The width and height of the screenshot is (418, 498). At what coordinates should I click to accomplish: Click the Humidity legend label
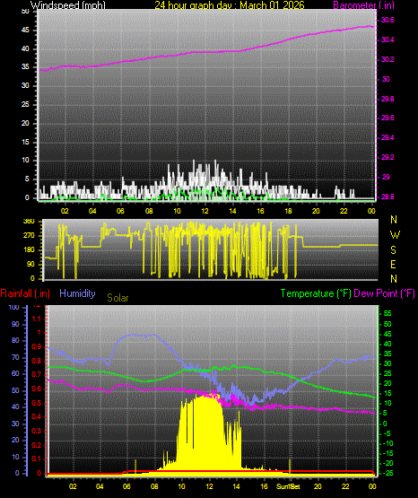coord(77,293)
